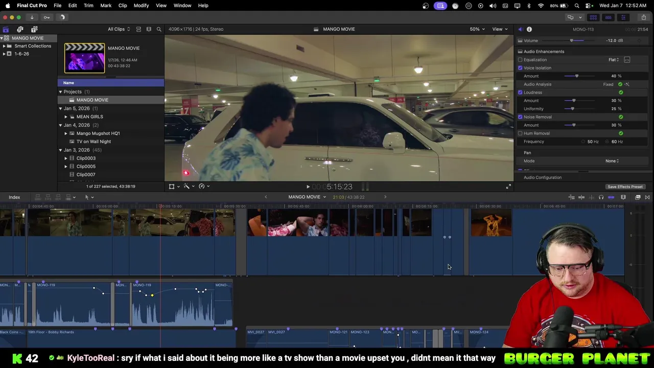This screenshot has width=654, height=368.
Task: Open the Mark menu
Action: click(x=106, y=6)
